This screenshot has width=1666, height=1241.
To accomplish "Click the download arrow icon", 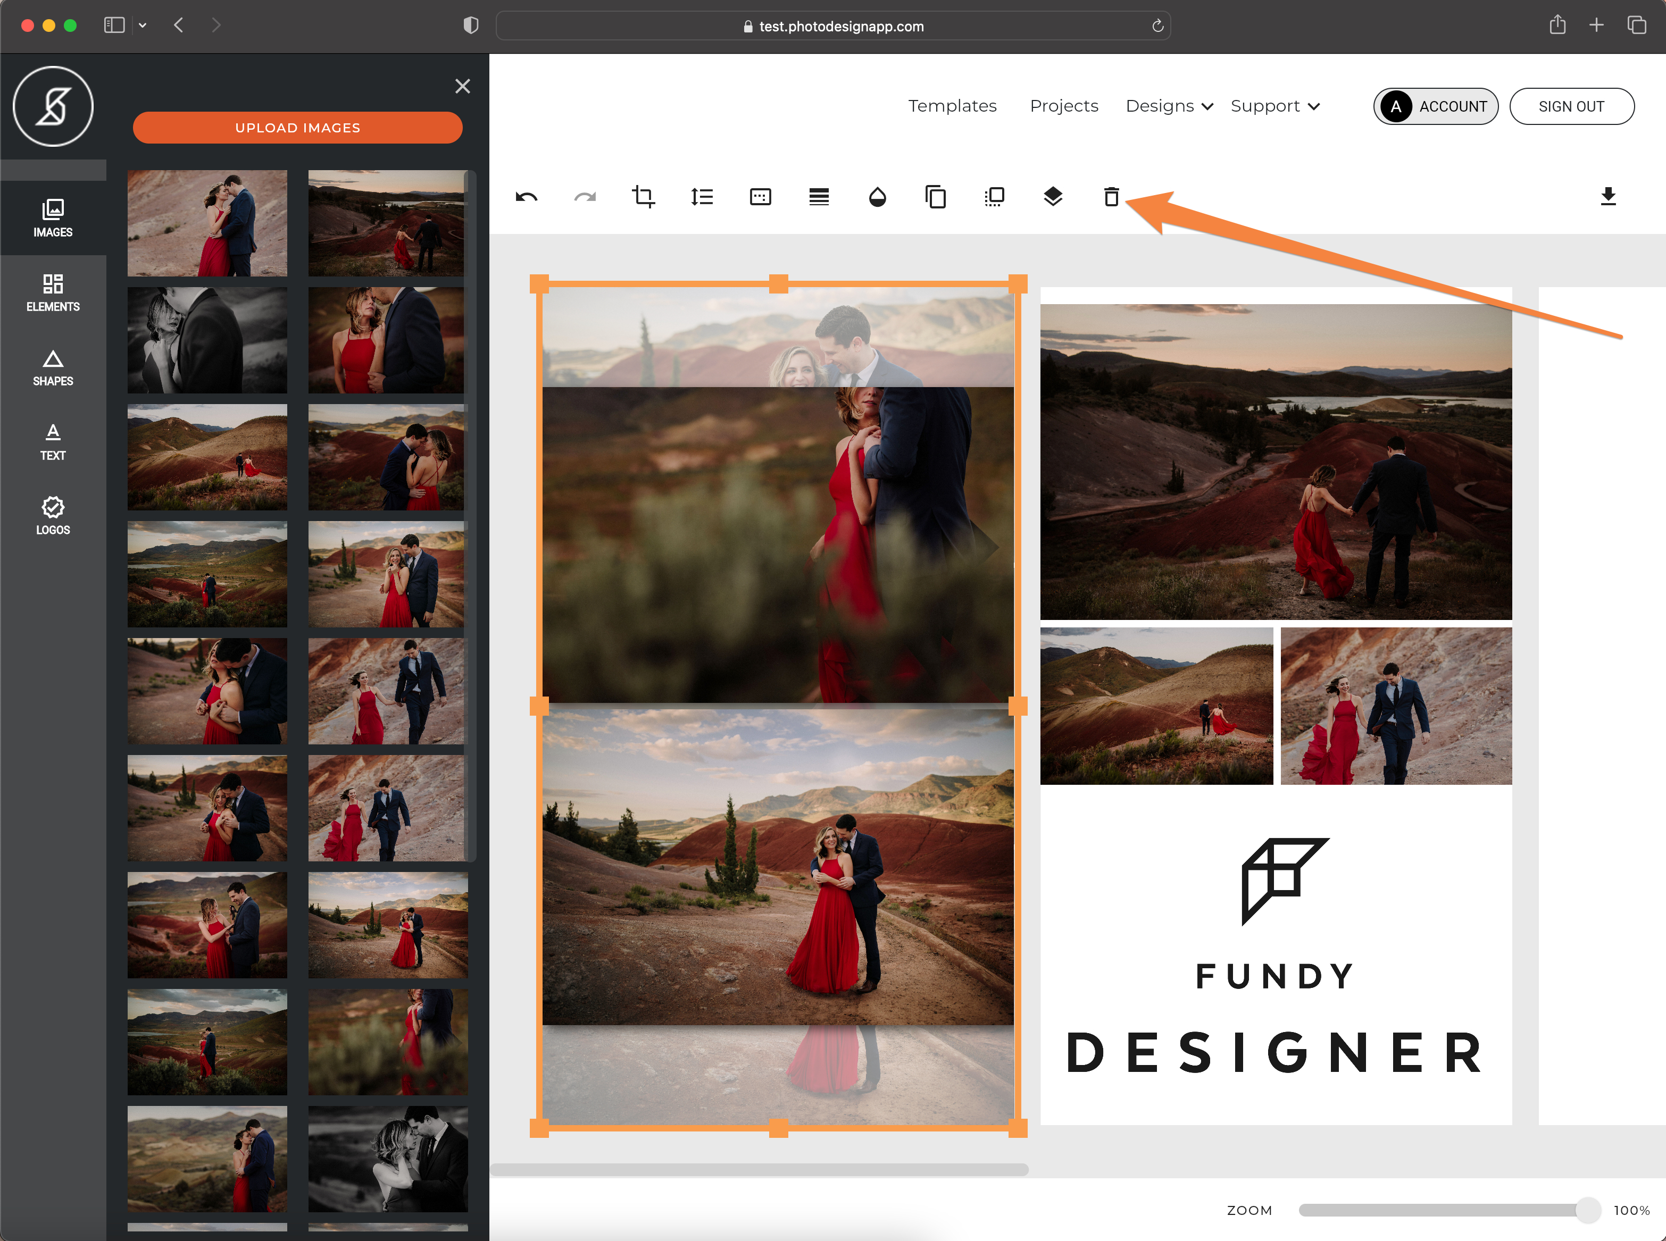I will [x=1608, y=197].
